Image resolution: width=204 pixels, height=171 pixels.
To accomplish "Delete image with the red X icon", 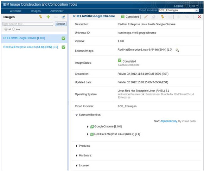I will point(199,17).
